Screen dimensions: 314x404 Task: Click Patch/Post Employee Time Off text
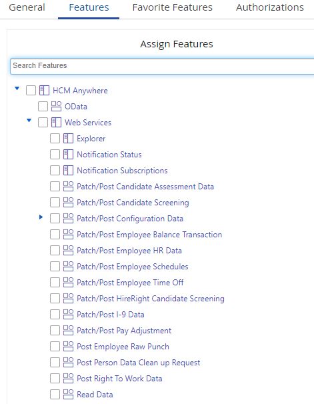tap(130, 283)
